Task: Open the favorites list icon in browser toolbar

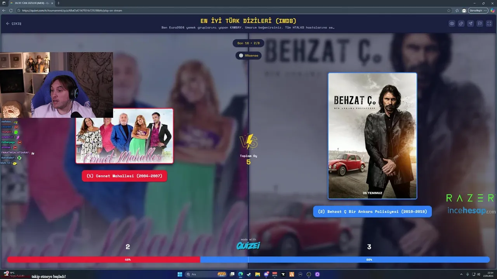Action: pyautogui.click(x=457, y=10)
